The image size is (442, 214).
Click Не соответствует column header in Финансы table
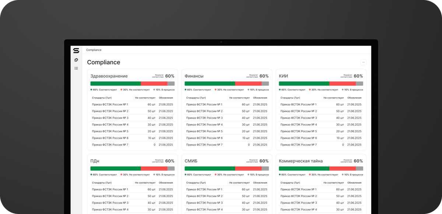point(239,98)
